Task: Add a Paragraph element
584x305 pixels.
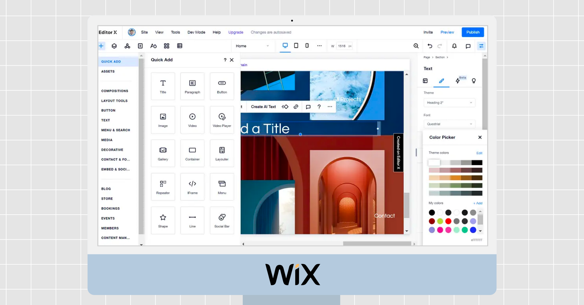Action: point(192,86)
